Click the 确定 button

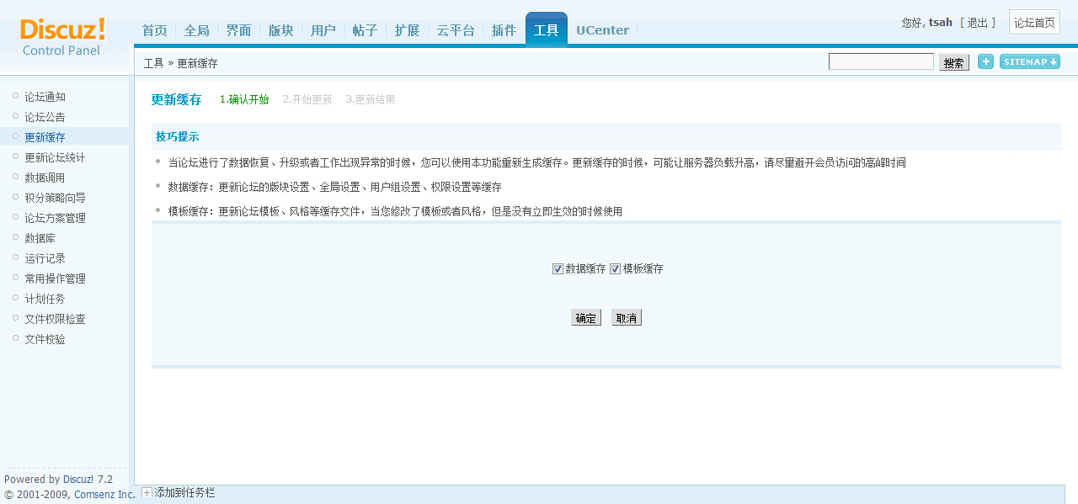pyautogui.click(x=586, y=318)
